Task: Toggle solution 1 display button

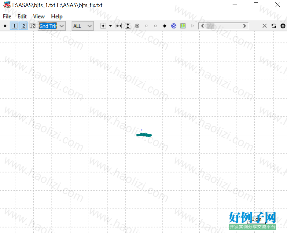Action: click(x=14, y=26)
